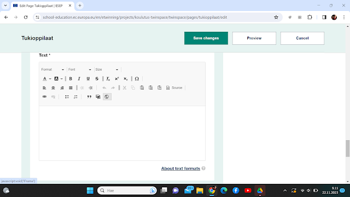View site information icon in address bar
350x197 pixels.
click(x=38, y=17)
